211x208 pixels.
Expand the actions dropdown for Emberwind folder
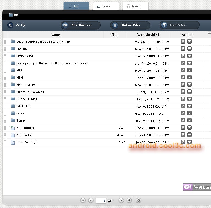pyautogui.click(x=190, y=56)
